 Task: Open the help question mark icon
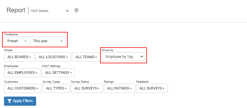76,11
